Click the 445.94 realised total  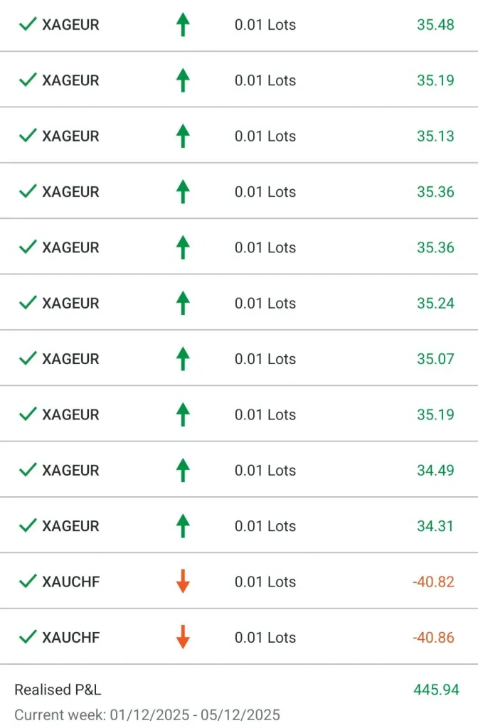(x=436, y=690)
